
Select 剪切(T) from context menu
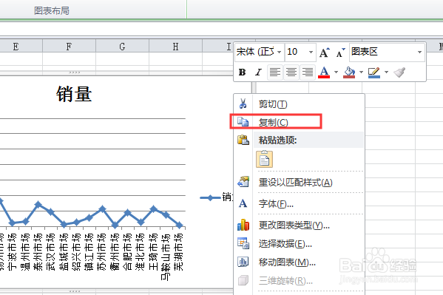pos(300,104)
